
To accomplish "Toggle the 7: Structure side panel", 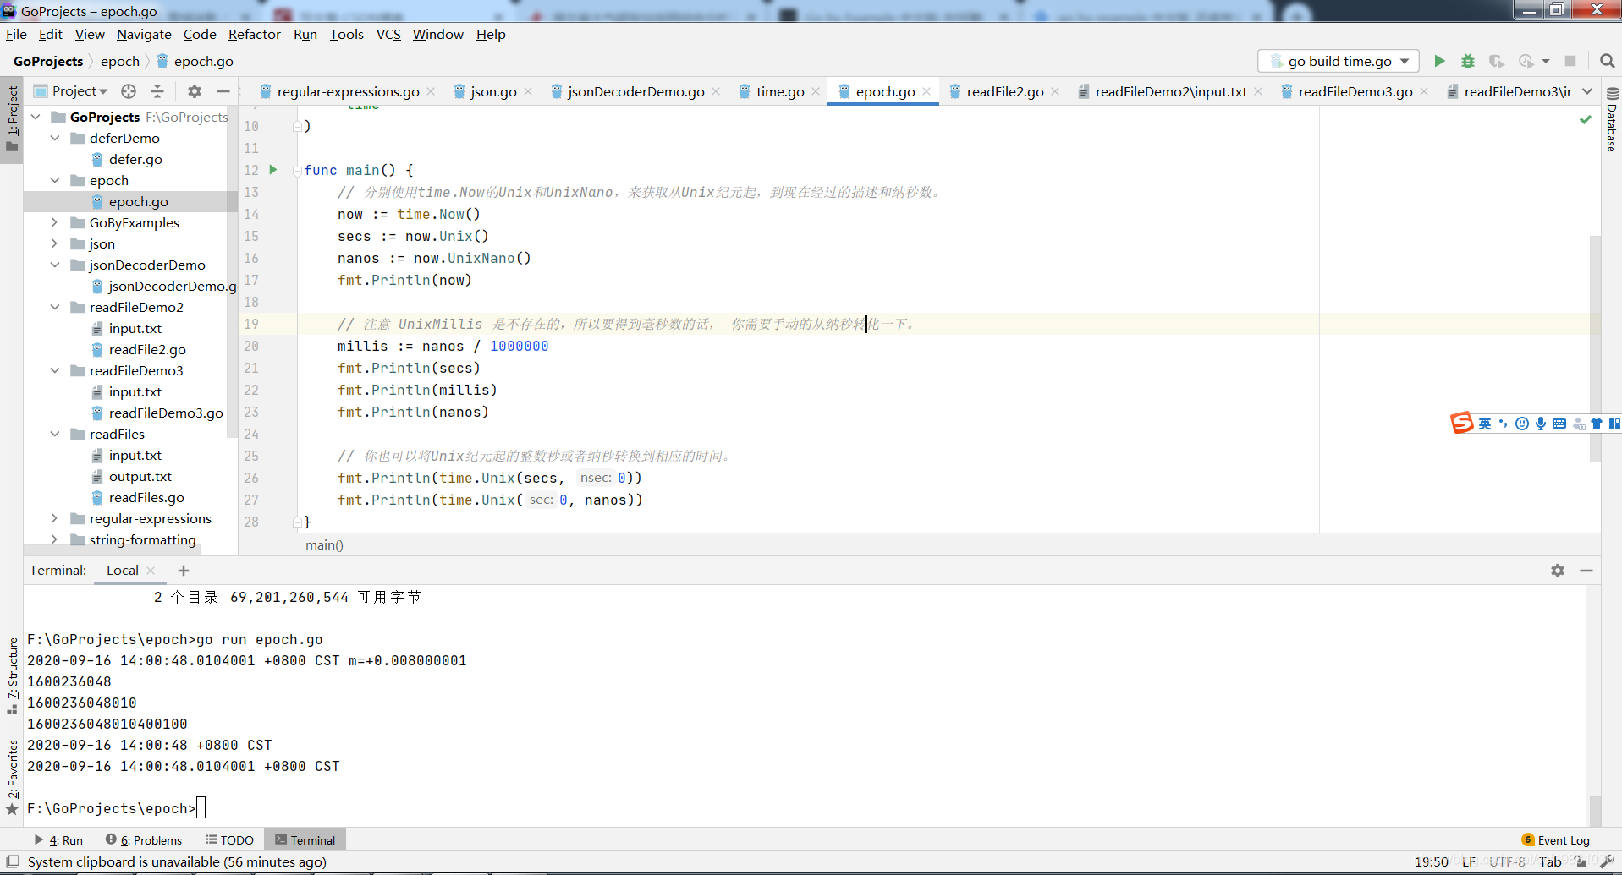I will tap(12, 676).
